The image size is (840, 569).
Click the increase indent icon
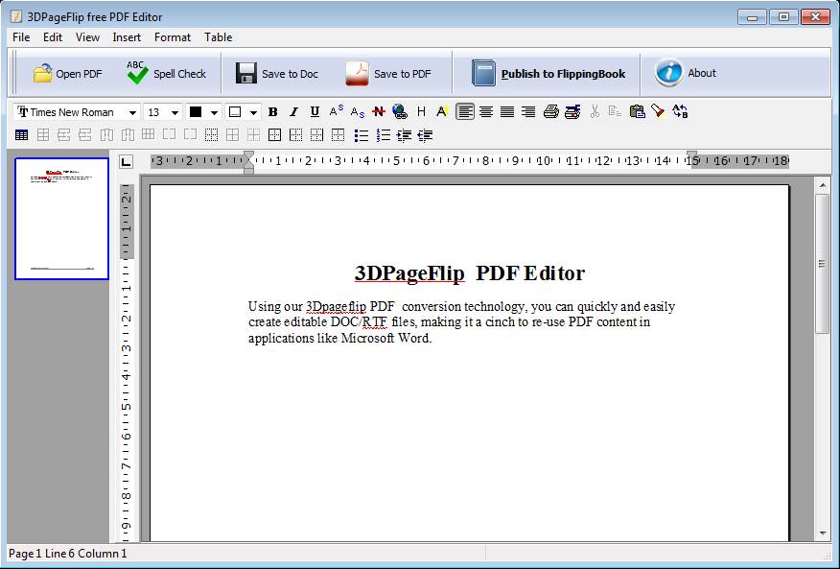(404, 135)
